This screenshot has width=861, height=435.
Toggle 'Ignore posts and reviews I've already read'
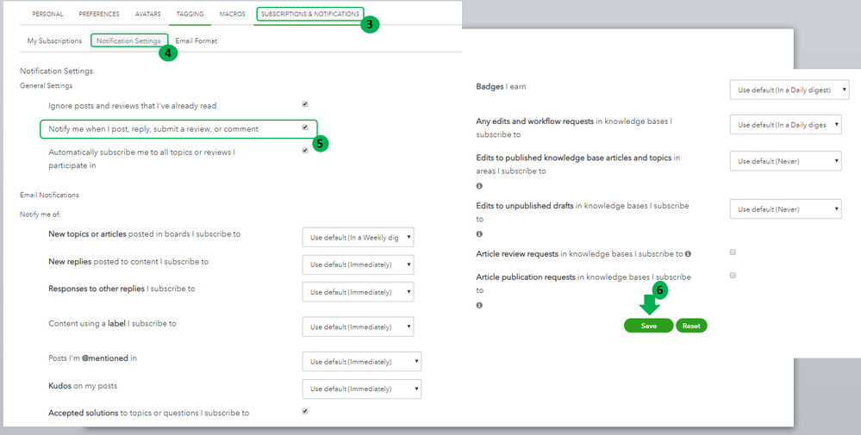(305, 104)
